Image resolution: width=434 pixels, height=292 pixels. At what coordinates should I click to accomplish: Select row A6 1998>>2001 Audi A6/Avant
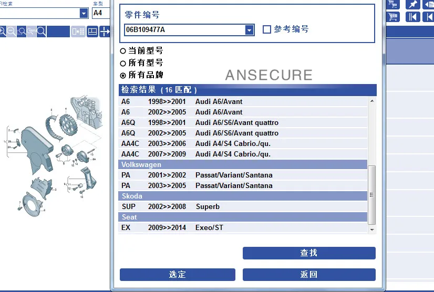coord(243,101)
